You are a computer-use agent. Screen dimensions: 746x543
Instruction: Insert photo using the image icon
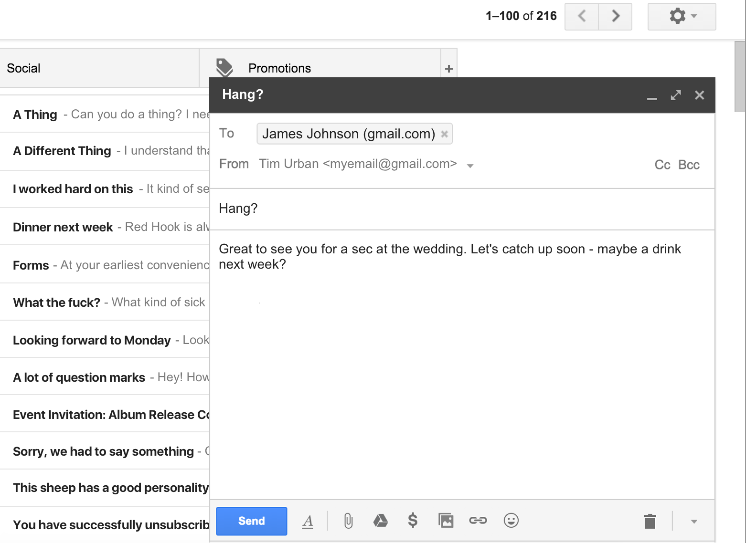[x=446, y=520]
